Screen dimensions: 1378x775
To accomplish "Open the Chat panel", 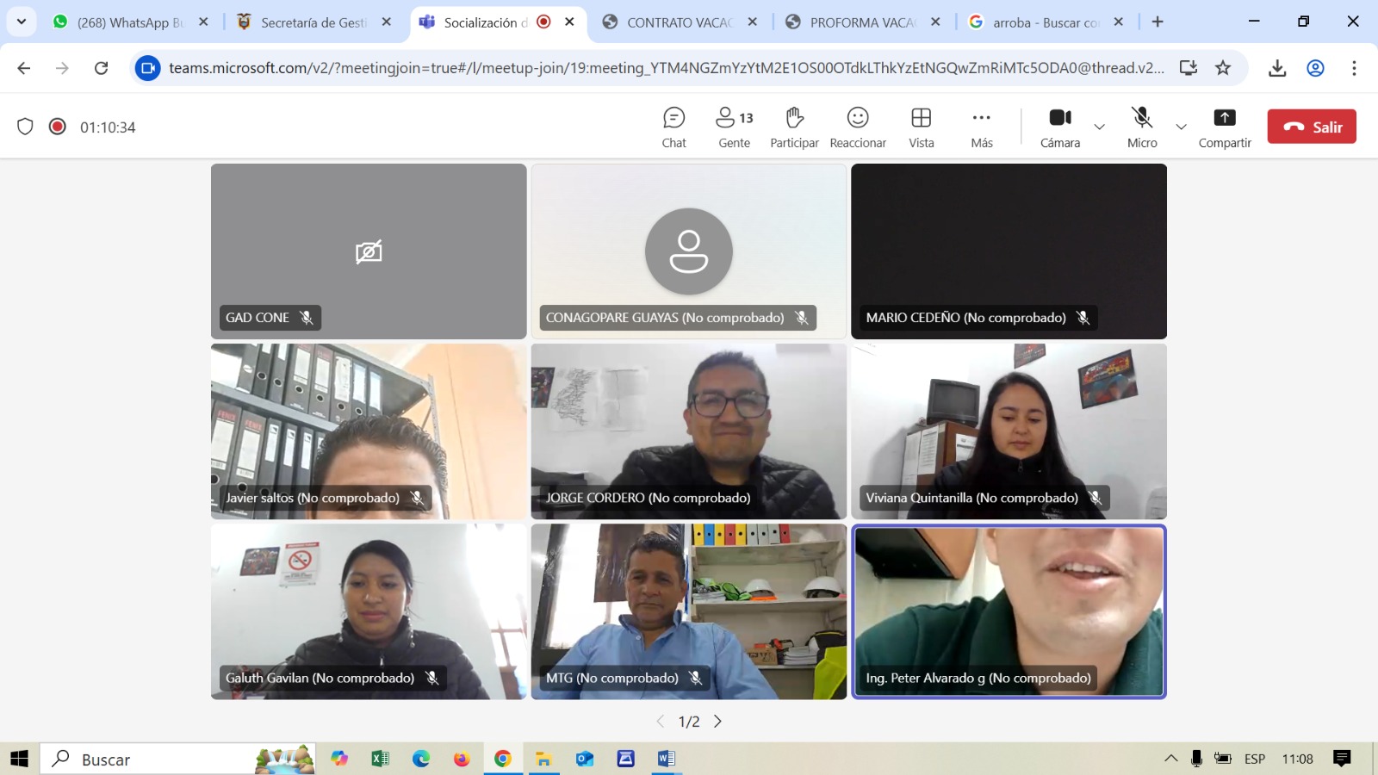I will click(x=673, y=127).
